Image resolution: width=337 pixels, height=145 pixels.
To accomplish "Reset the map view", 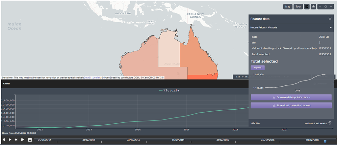I will (325, 7).
